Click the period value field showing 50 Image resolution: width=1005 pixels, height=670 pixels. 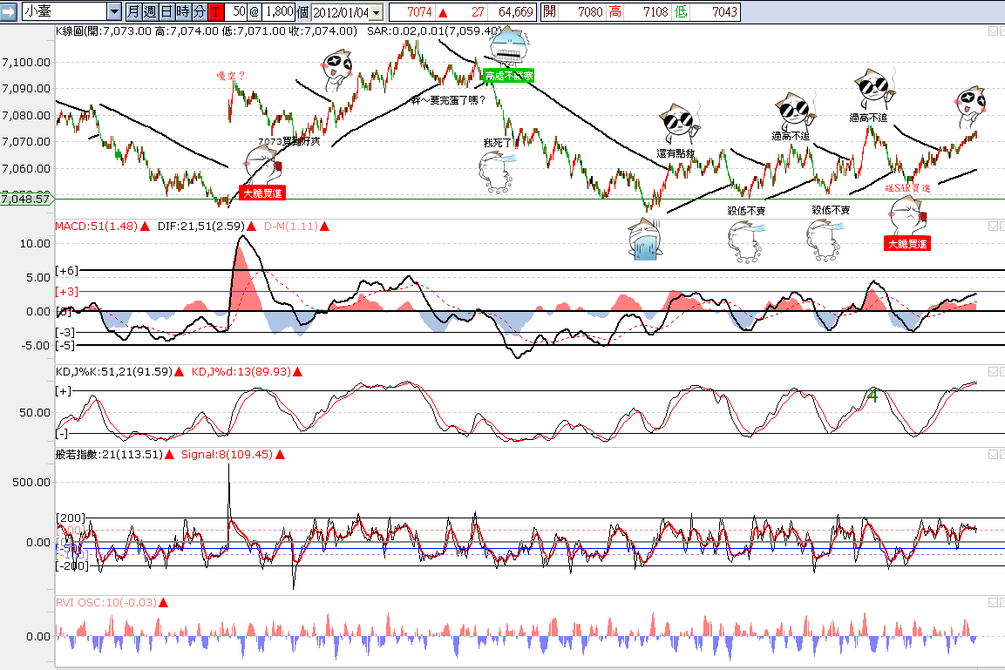pos(236,11)
